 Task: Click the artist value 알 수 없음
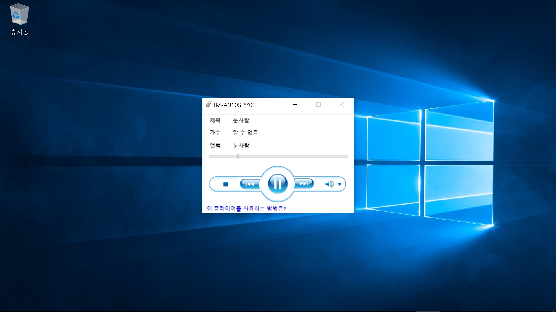click(245, 133)
